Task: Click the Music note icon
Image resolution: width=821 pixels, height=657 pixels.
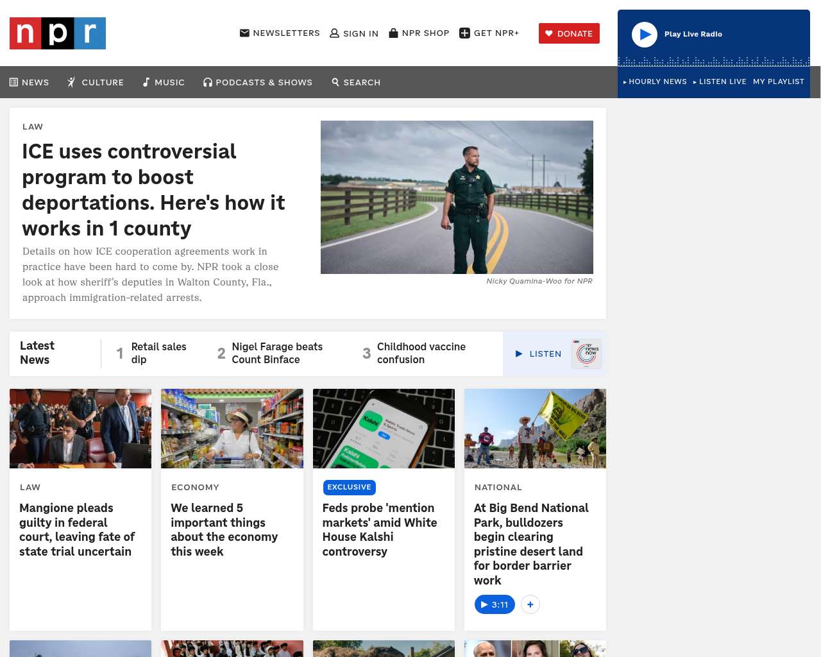Action: click(146, 82)
